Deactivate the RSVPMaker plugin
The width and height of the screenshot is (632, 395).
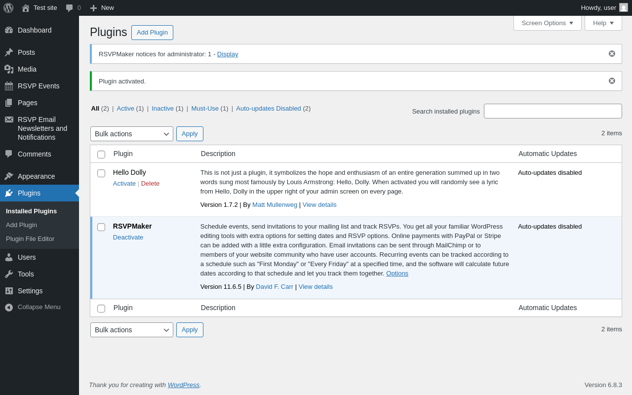(x=128, y=237)
